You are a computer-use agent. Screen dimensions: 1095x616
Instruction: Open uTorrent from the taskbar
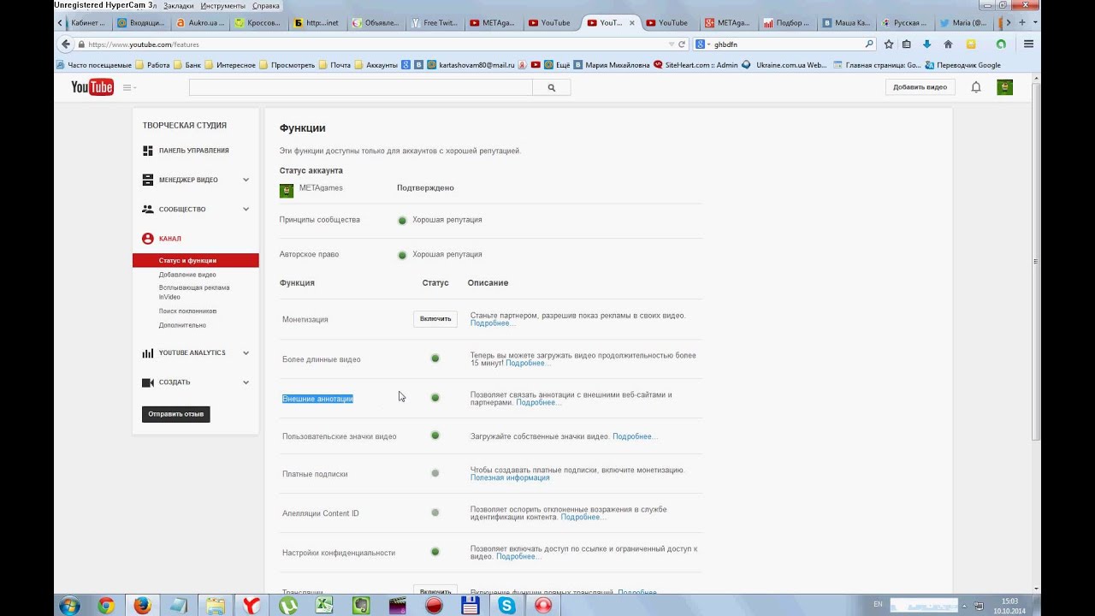coord(287,605)
